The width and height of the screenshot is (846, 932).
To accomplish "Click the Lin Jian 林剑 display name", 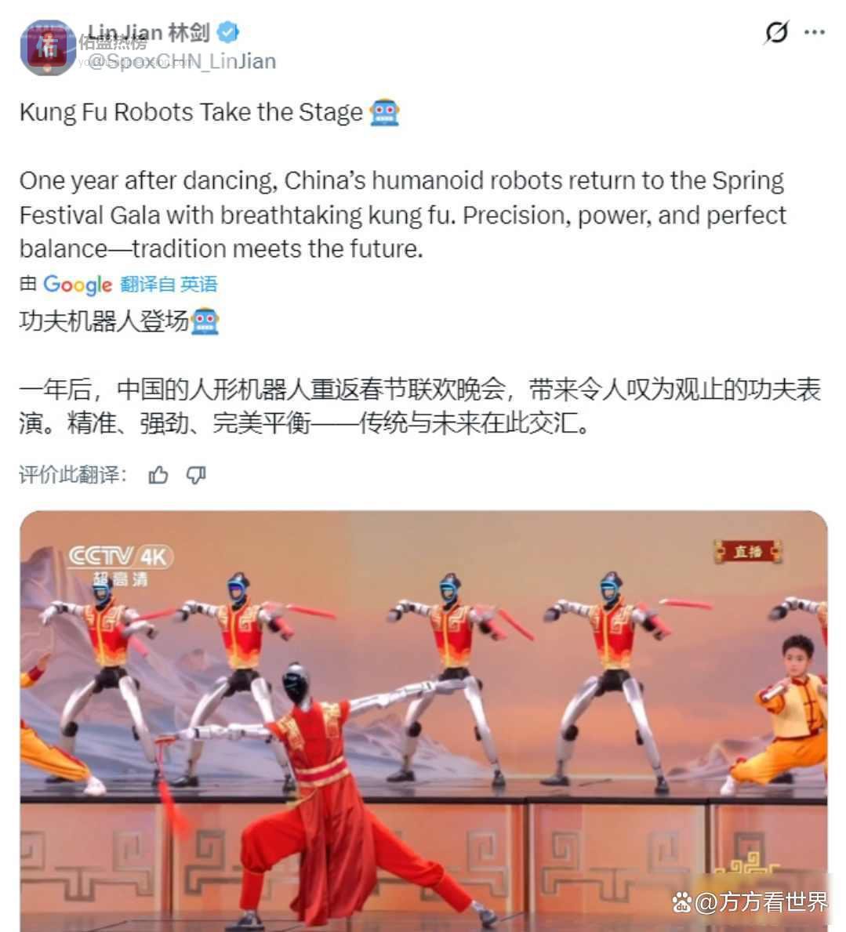I will (149, 33).
